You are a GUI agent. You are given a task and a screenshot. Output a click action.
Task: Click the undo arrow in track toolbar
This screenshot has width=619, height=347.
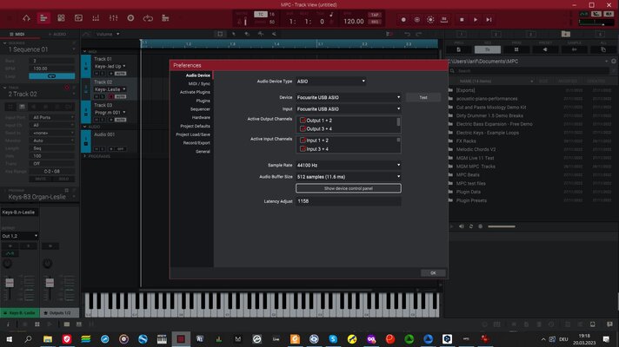[408, 35]
